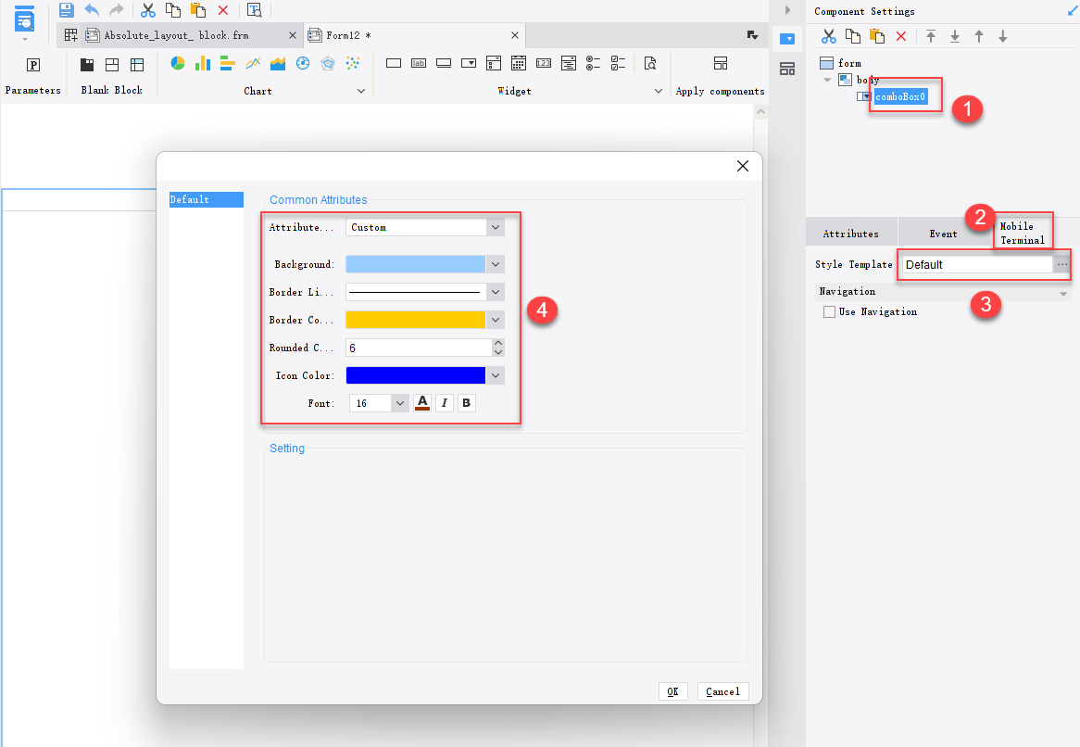Select the checkbox group widget icon
The image size is (1080, 747).
pos(619,63)
